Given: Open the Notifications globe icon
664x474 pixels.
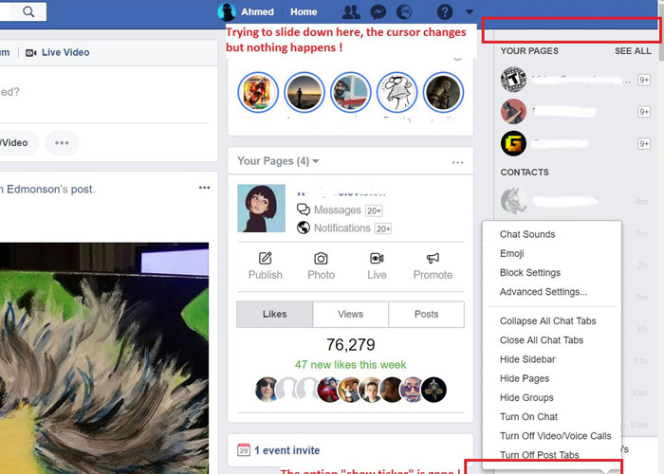Looking at the screenshot, I should [x=404, y=11].
